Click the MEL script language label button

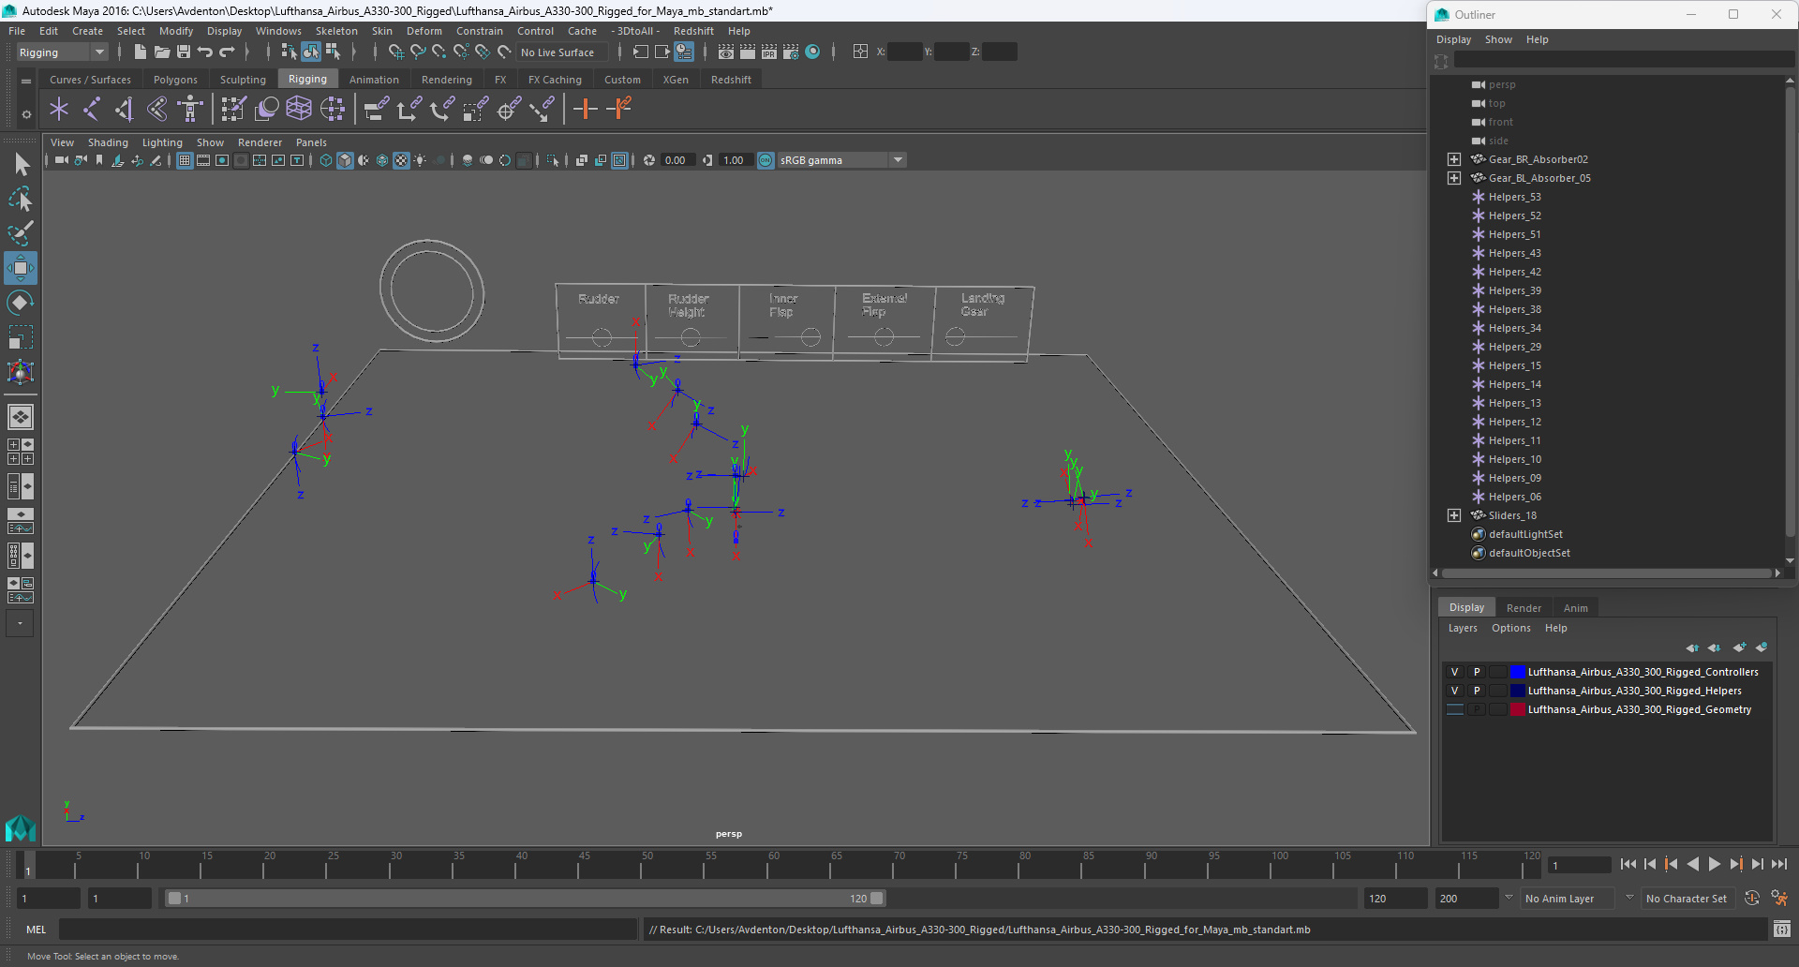tap(36, 930)
